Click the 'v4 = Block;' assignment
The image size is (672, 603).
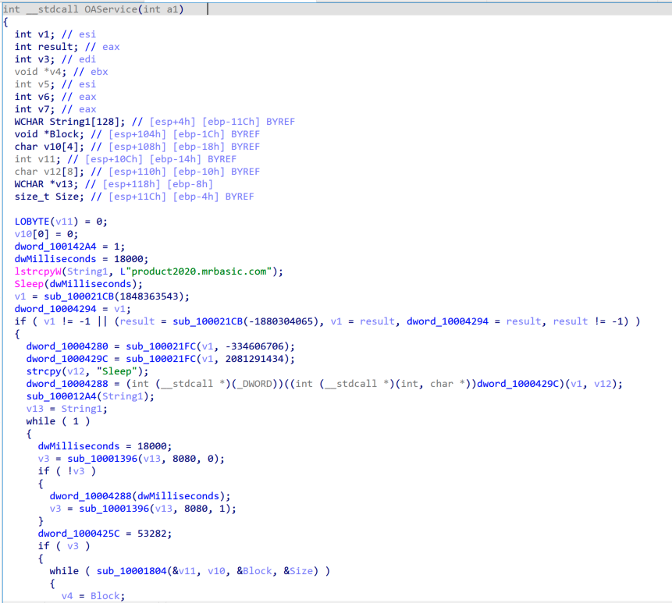pos(93,596)
